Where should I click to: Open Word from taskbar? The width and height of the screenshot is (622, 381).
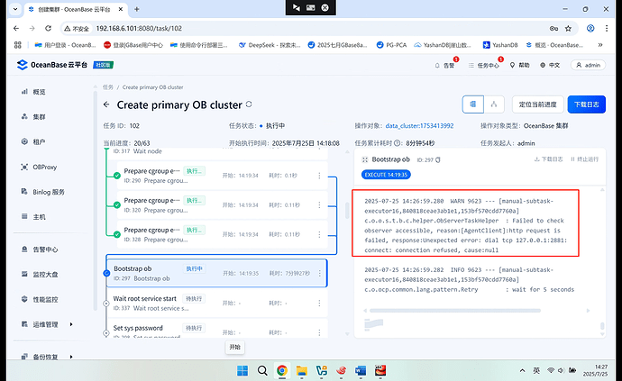[361, 371]
